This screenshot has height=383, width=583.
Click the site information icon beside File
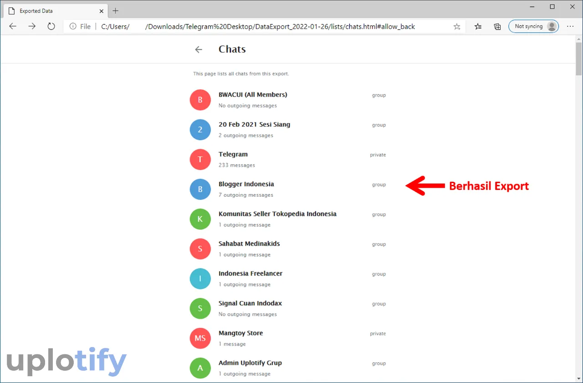click(x=73, y=26)
